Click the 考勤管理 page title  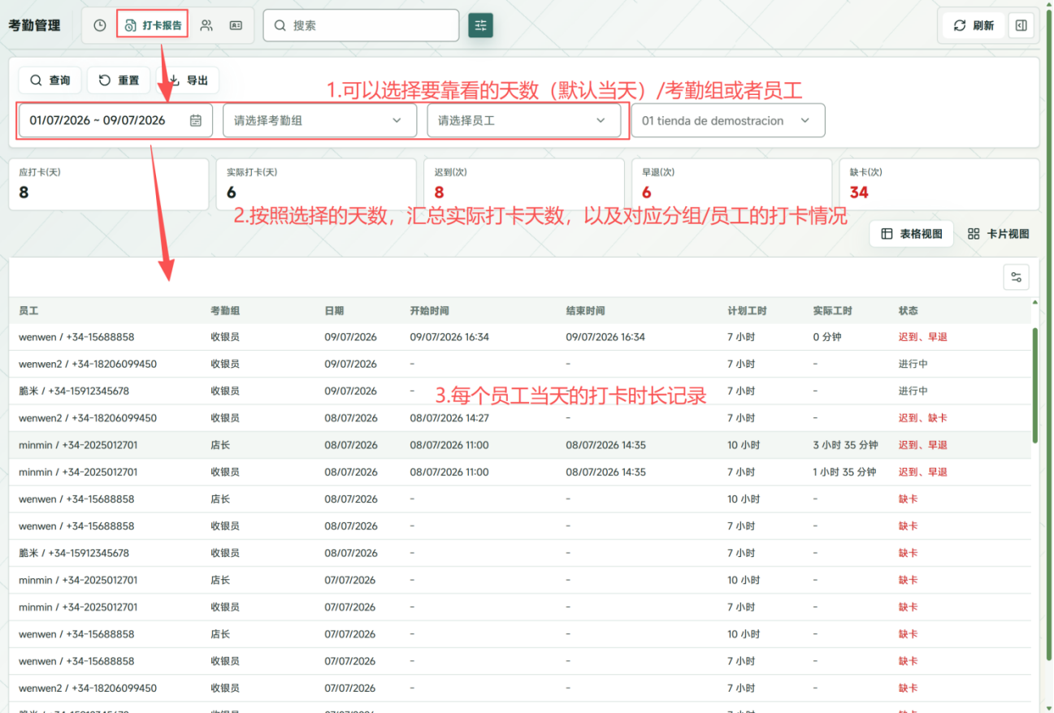point(35,25)
